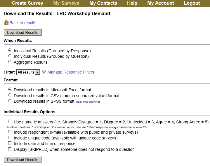The height and width of the screenshot is (166, 210).
Task: Enable Include date and time of response
Action: pyautogui.click(x=10, y=143)
